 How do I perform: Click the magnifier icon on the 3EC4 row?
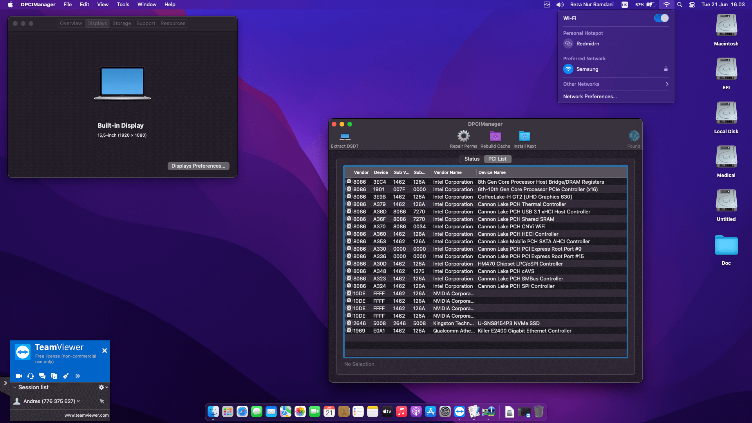pyautogui.click(x=349, y=182)
